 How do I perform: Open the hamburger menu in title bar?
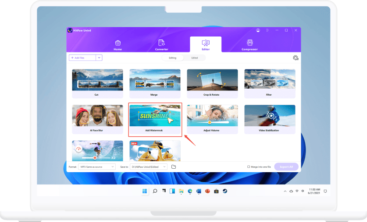267,30
